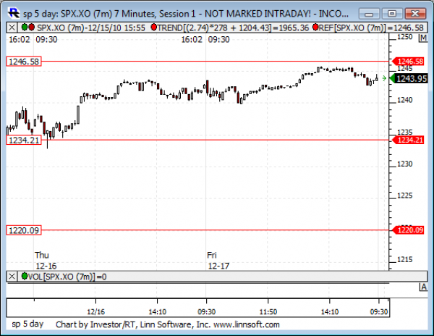Click the green dot beside SPX.XO (7m)
The image size is (434, 336).
pyautogui.click(x=25, y=27)
